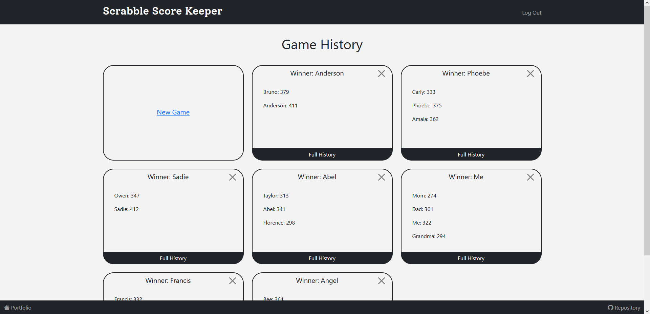Remove the Winner: Sadie game card
650x314 pixels.
(x=233, y=177)
